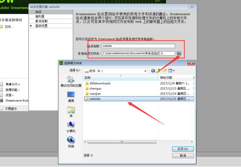The height and width of the screenshot is (167, 241).
Task: Close the 站点设置对象 website dialog
Action: click(192, 7)
